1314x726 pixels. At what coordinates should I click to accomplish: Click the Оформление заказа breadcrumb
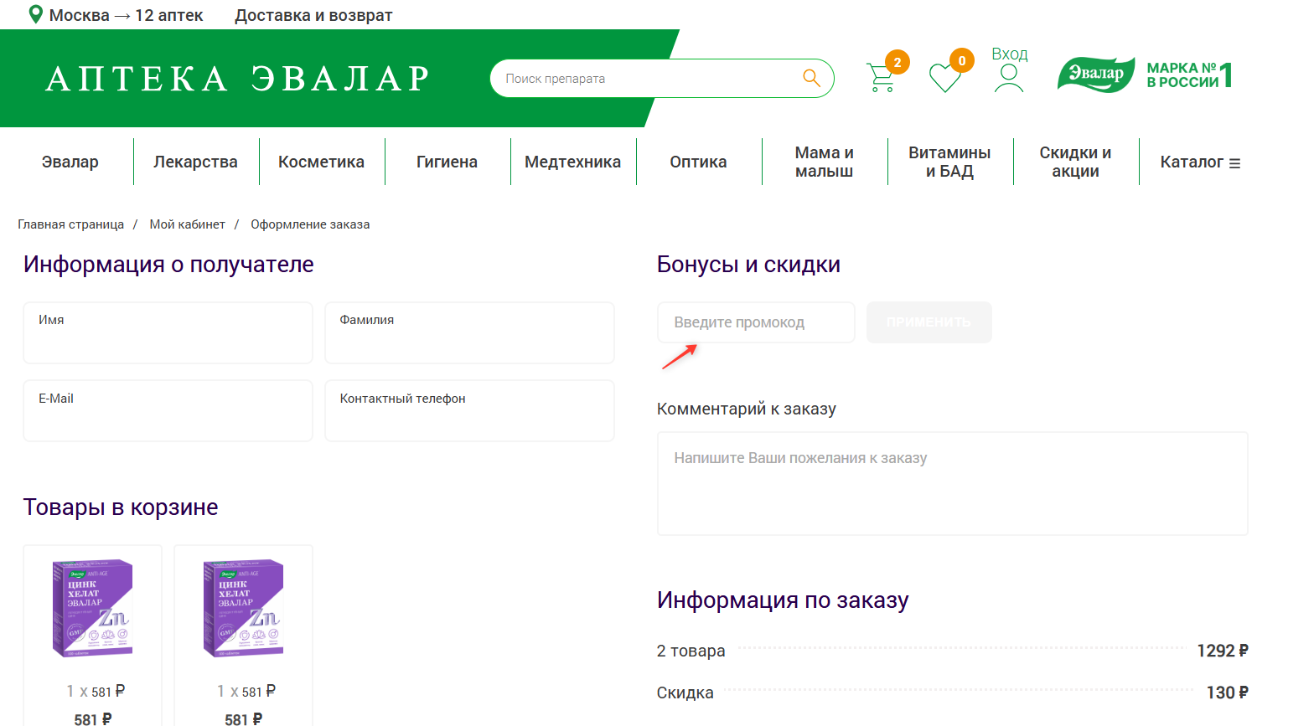click(x=310, y=224)
